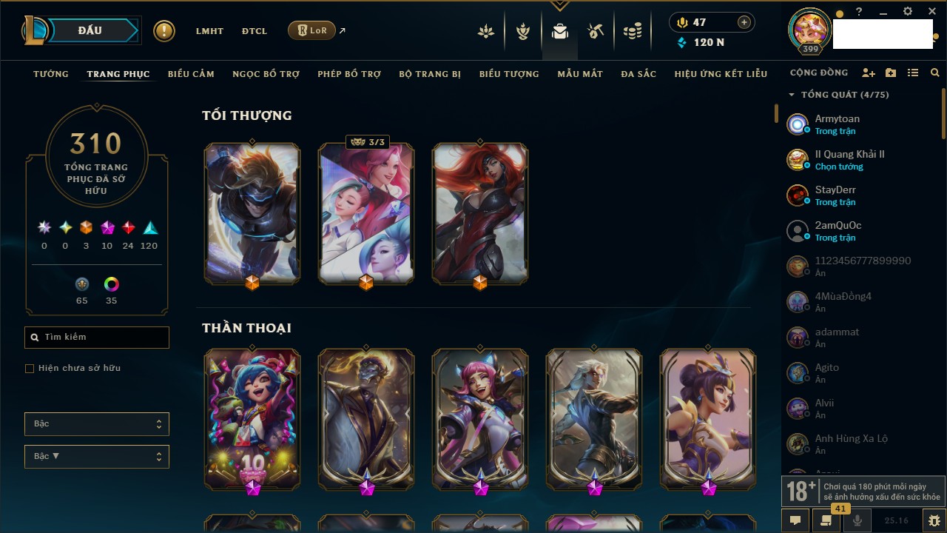Open the friends list search icon
The height and width of the screenshot is (533, 947).
point(935,73)
